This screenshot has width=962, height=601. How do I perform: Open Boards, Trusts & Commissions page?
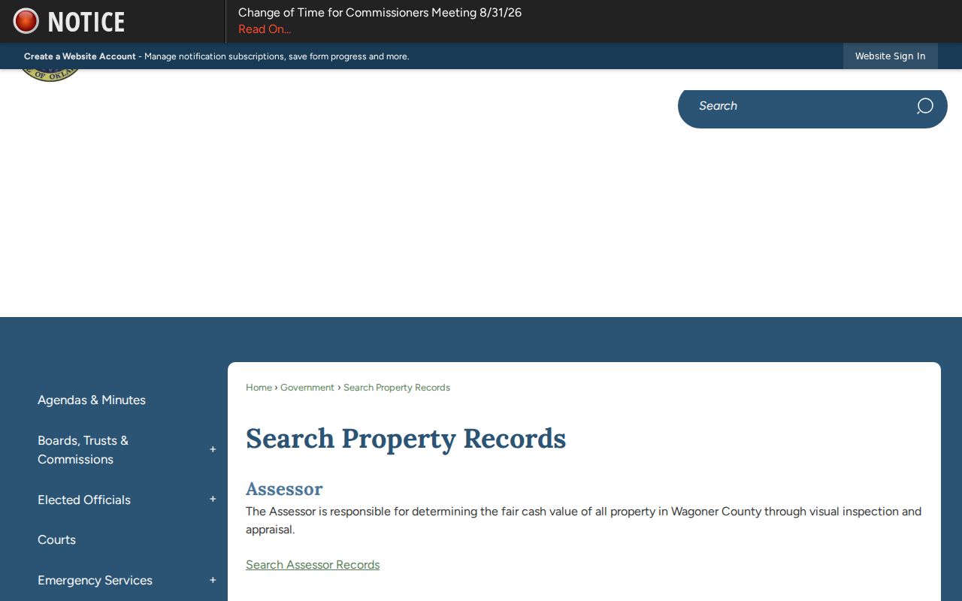pyautogui.click(x=83, y=449)
